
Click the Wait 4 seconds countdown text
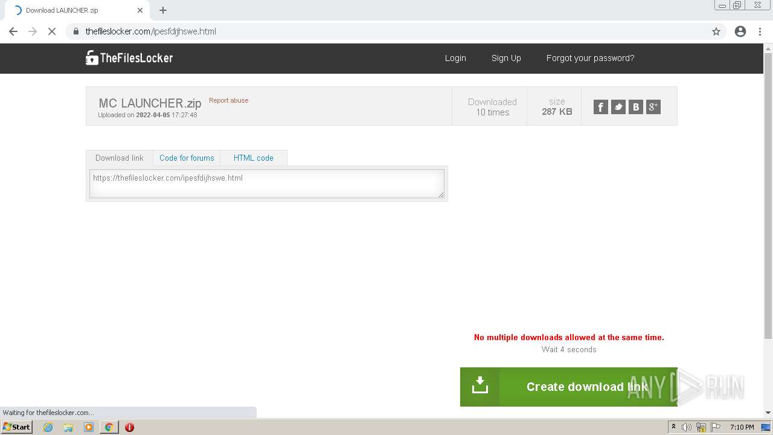click(x=569, y=349)
